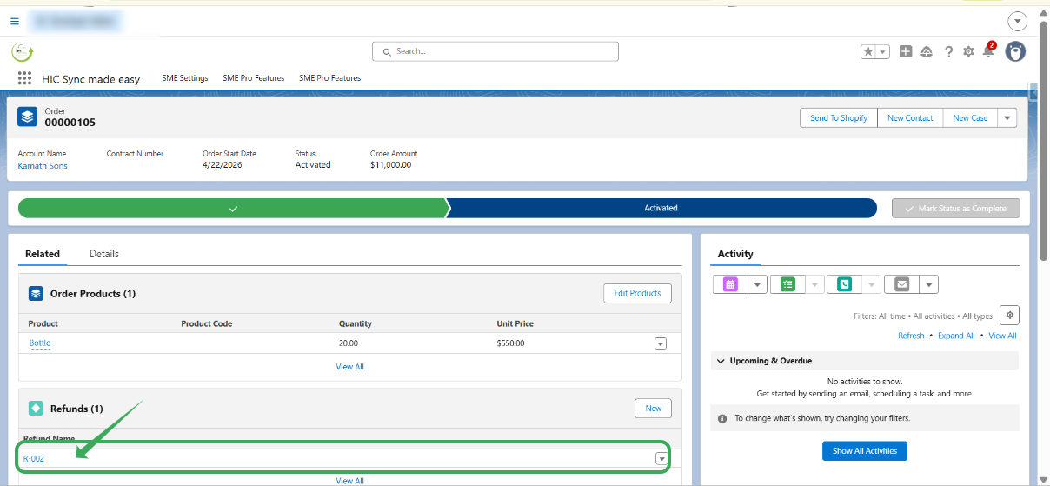
Task: Click the New Contact button
Action: click(x=910, y=117)
